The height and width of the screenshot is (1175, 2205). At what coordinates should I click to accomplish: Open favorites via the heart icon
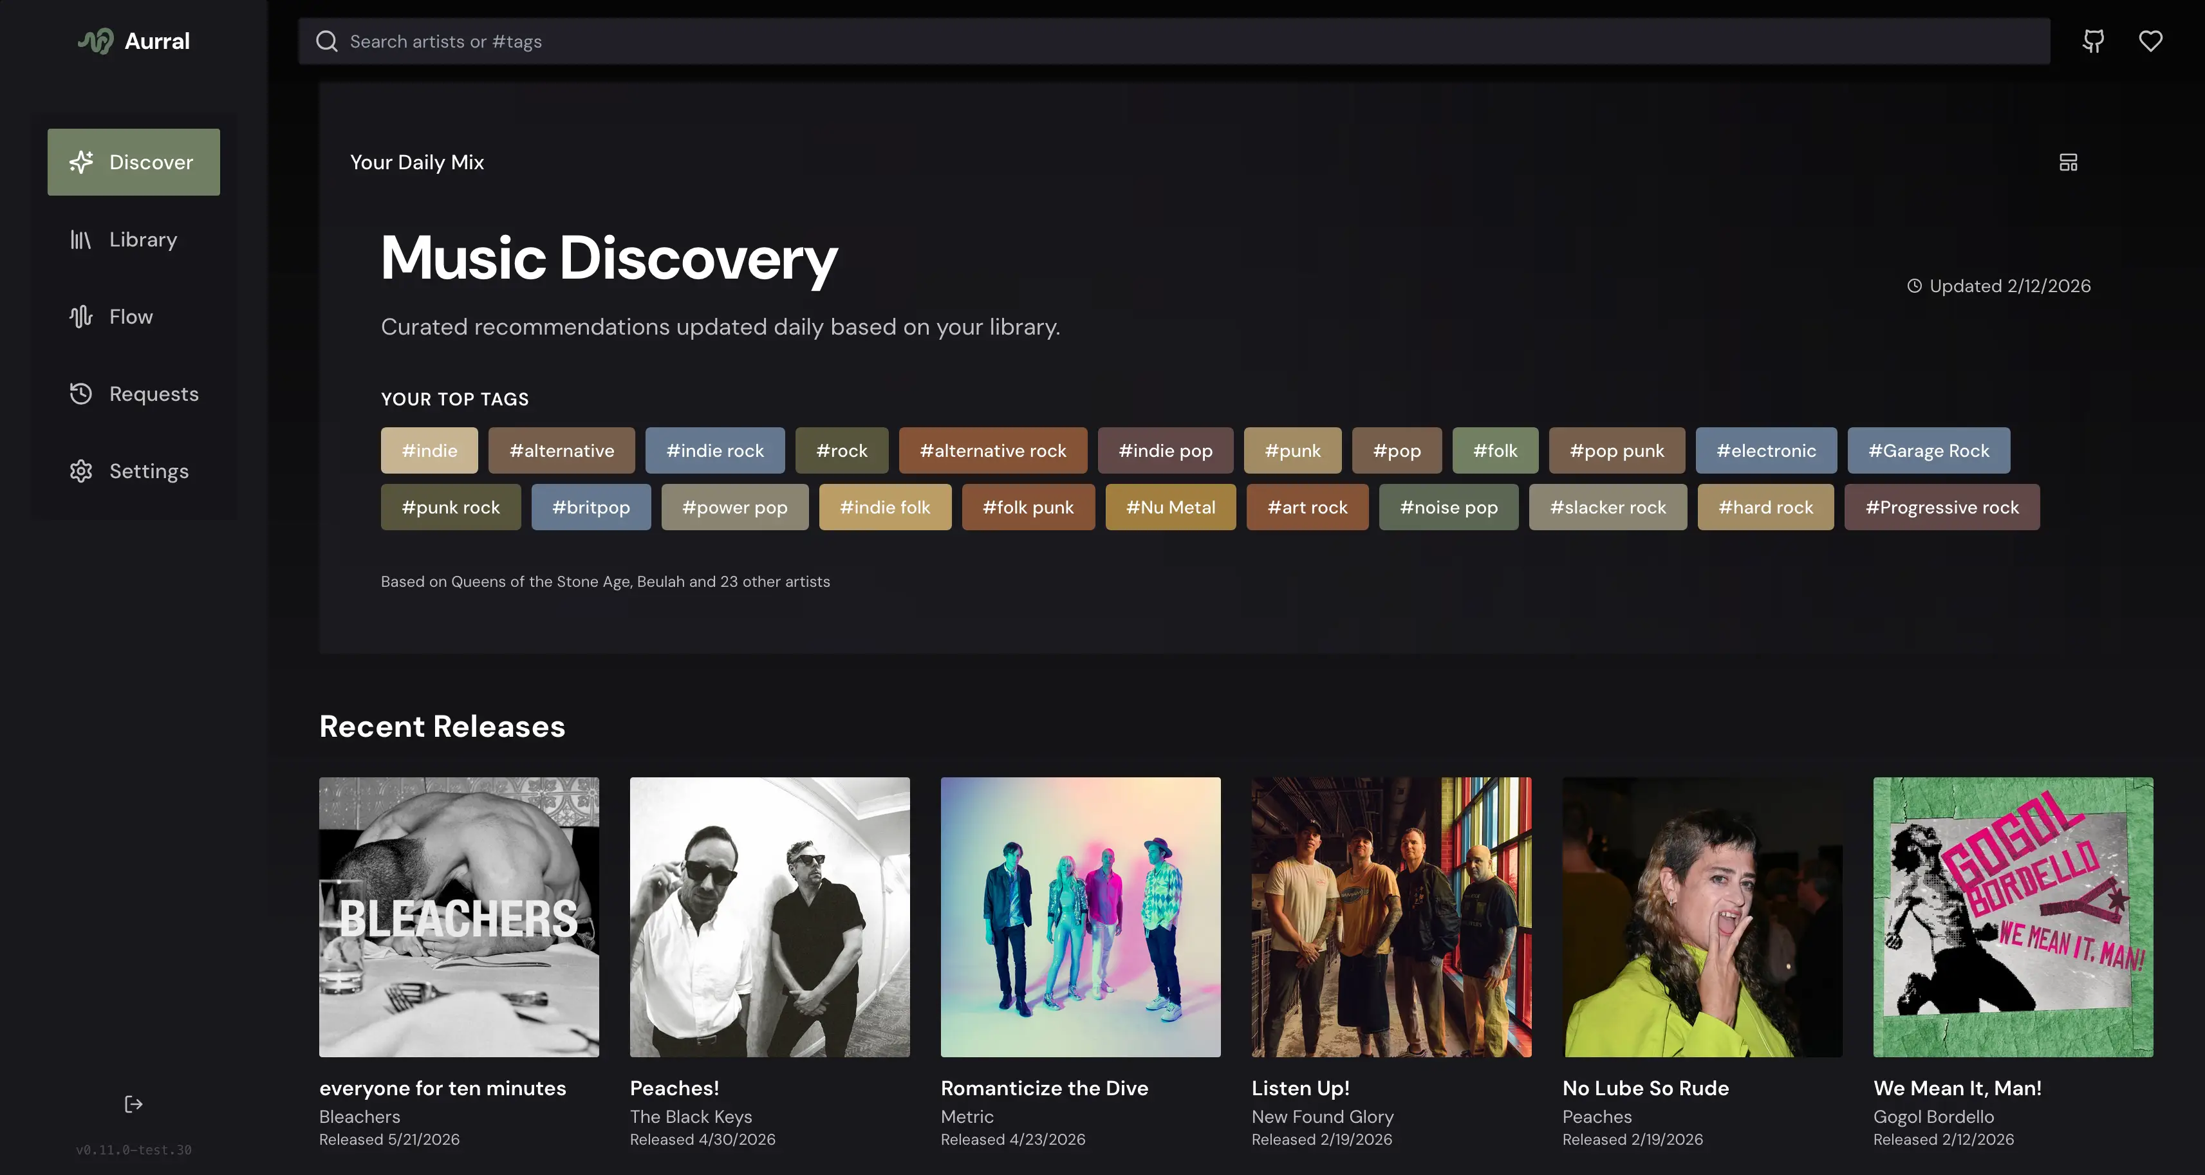[x=2150, y=41]
